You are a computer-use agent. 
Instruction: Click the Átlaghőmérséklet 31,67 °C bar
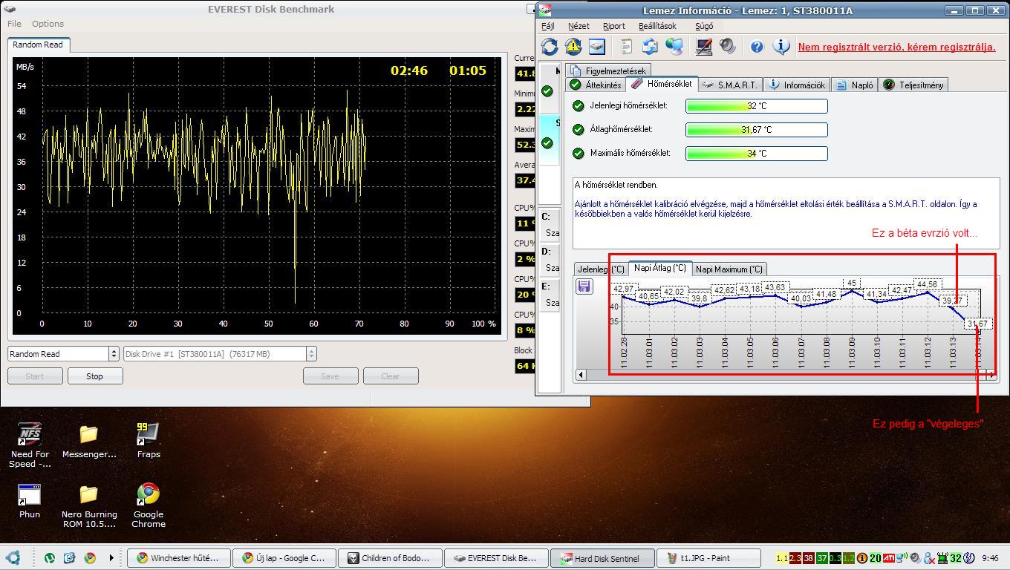pos(756,130)
